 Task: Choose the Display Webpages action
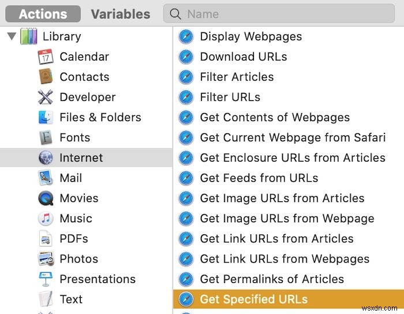coord(250,36)
